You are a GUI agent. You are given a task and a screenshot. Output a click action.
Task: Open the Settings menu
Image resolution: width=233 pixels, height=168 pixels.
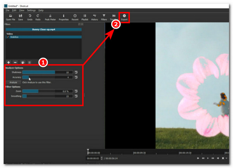coord(31,10)
